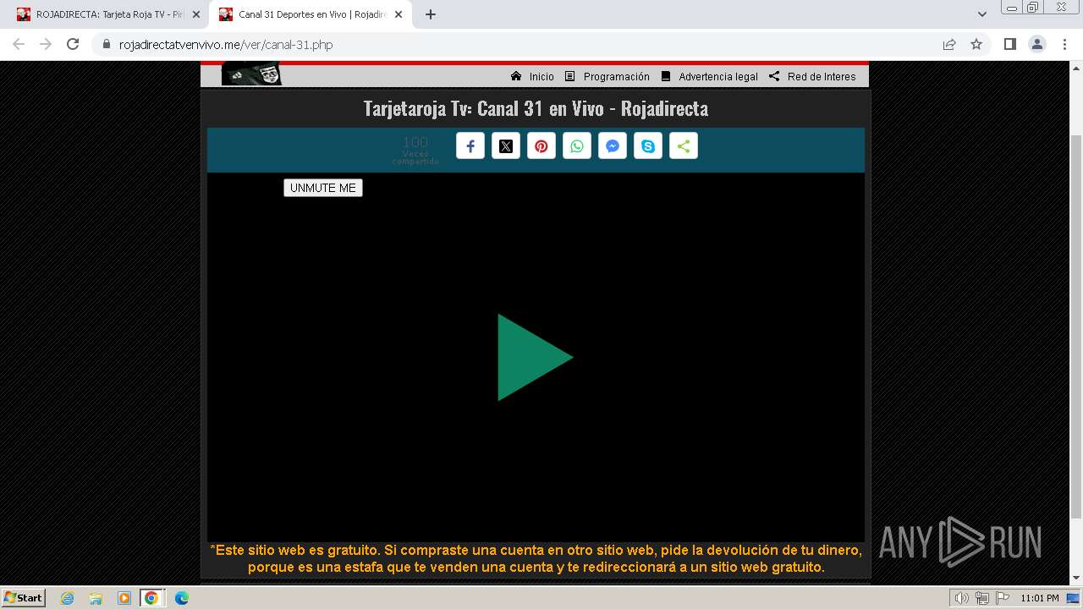Image resolution: width=1083 pixels, height=609 pixels.
Task: Open the Chrome three-dot menu
Action: click(x=1065, y=44)
